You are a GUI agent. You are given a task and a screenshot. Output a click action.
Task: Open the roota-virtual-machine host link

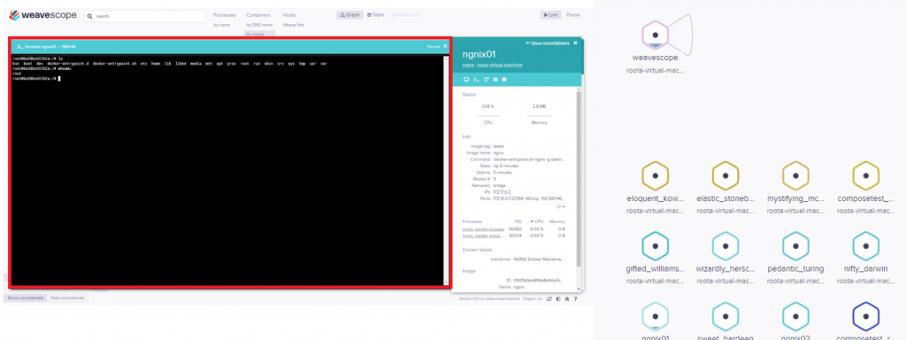tap(500, 65)
